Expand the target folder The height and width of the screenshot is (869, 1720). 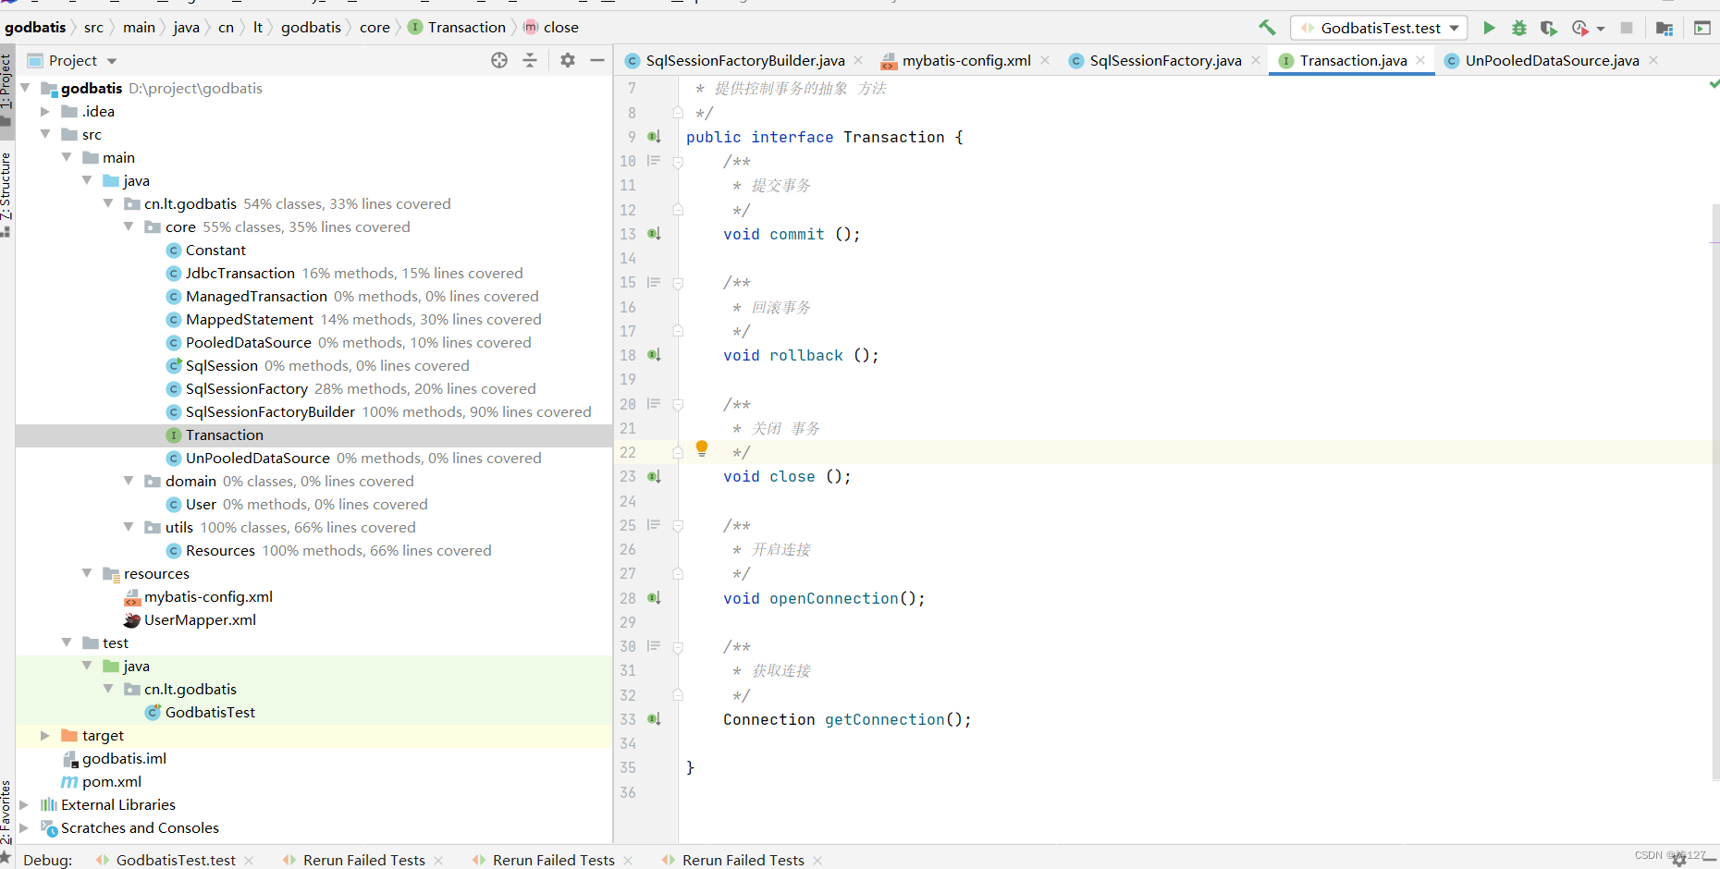point(44,735)
